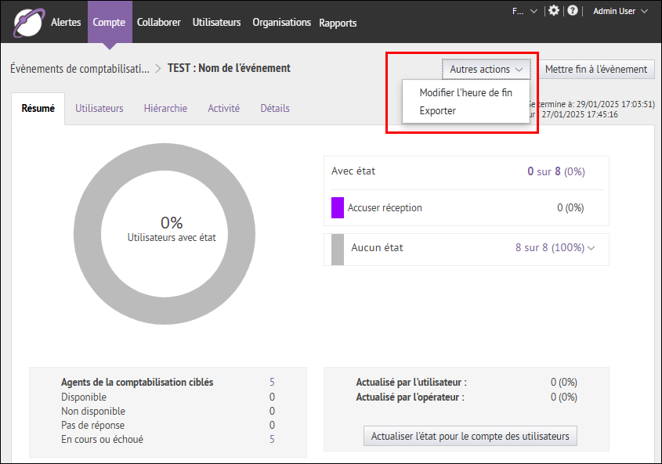Show the Détails tab
This screenshot has width=662, height=464.
(275, 109)
